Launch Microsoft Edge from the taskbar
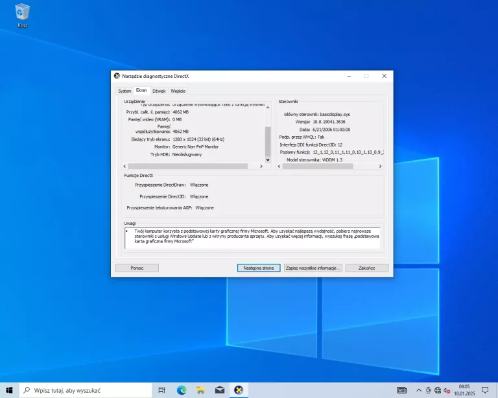This screenshot has width=498, height=398. click(x=182, y=390)
